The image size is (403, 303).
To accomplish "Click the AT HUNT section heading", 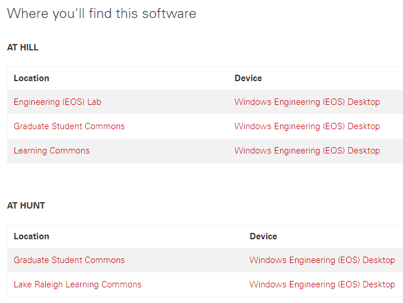I will [26, 206].
